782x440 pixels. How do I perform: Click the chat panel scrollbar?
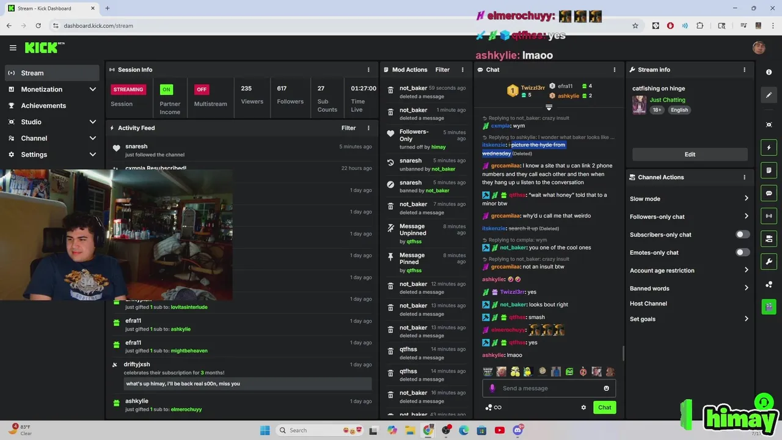[623, 353]
